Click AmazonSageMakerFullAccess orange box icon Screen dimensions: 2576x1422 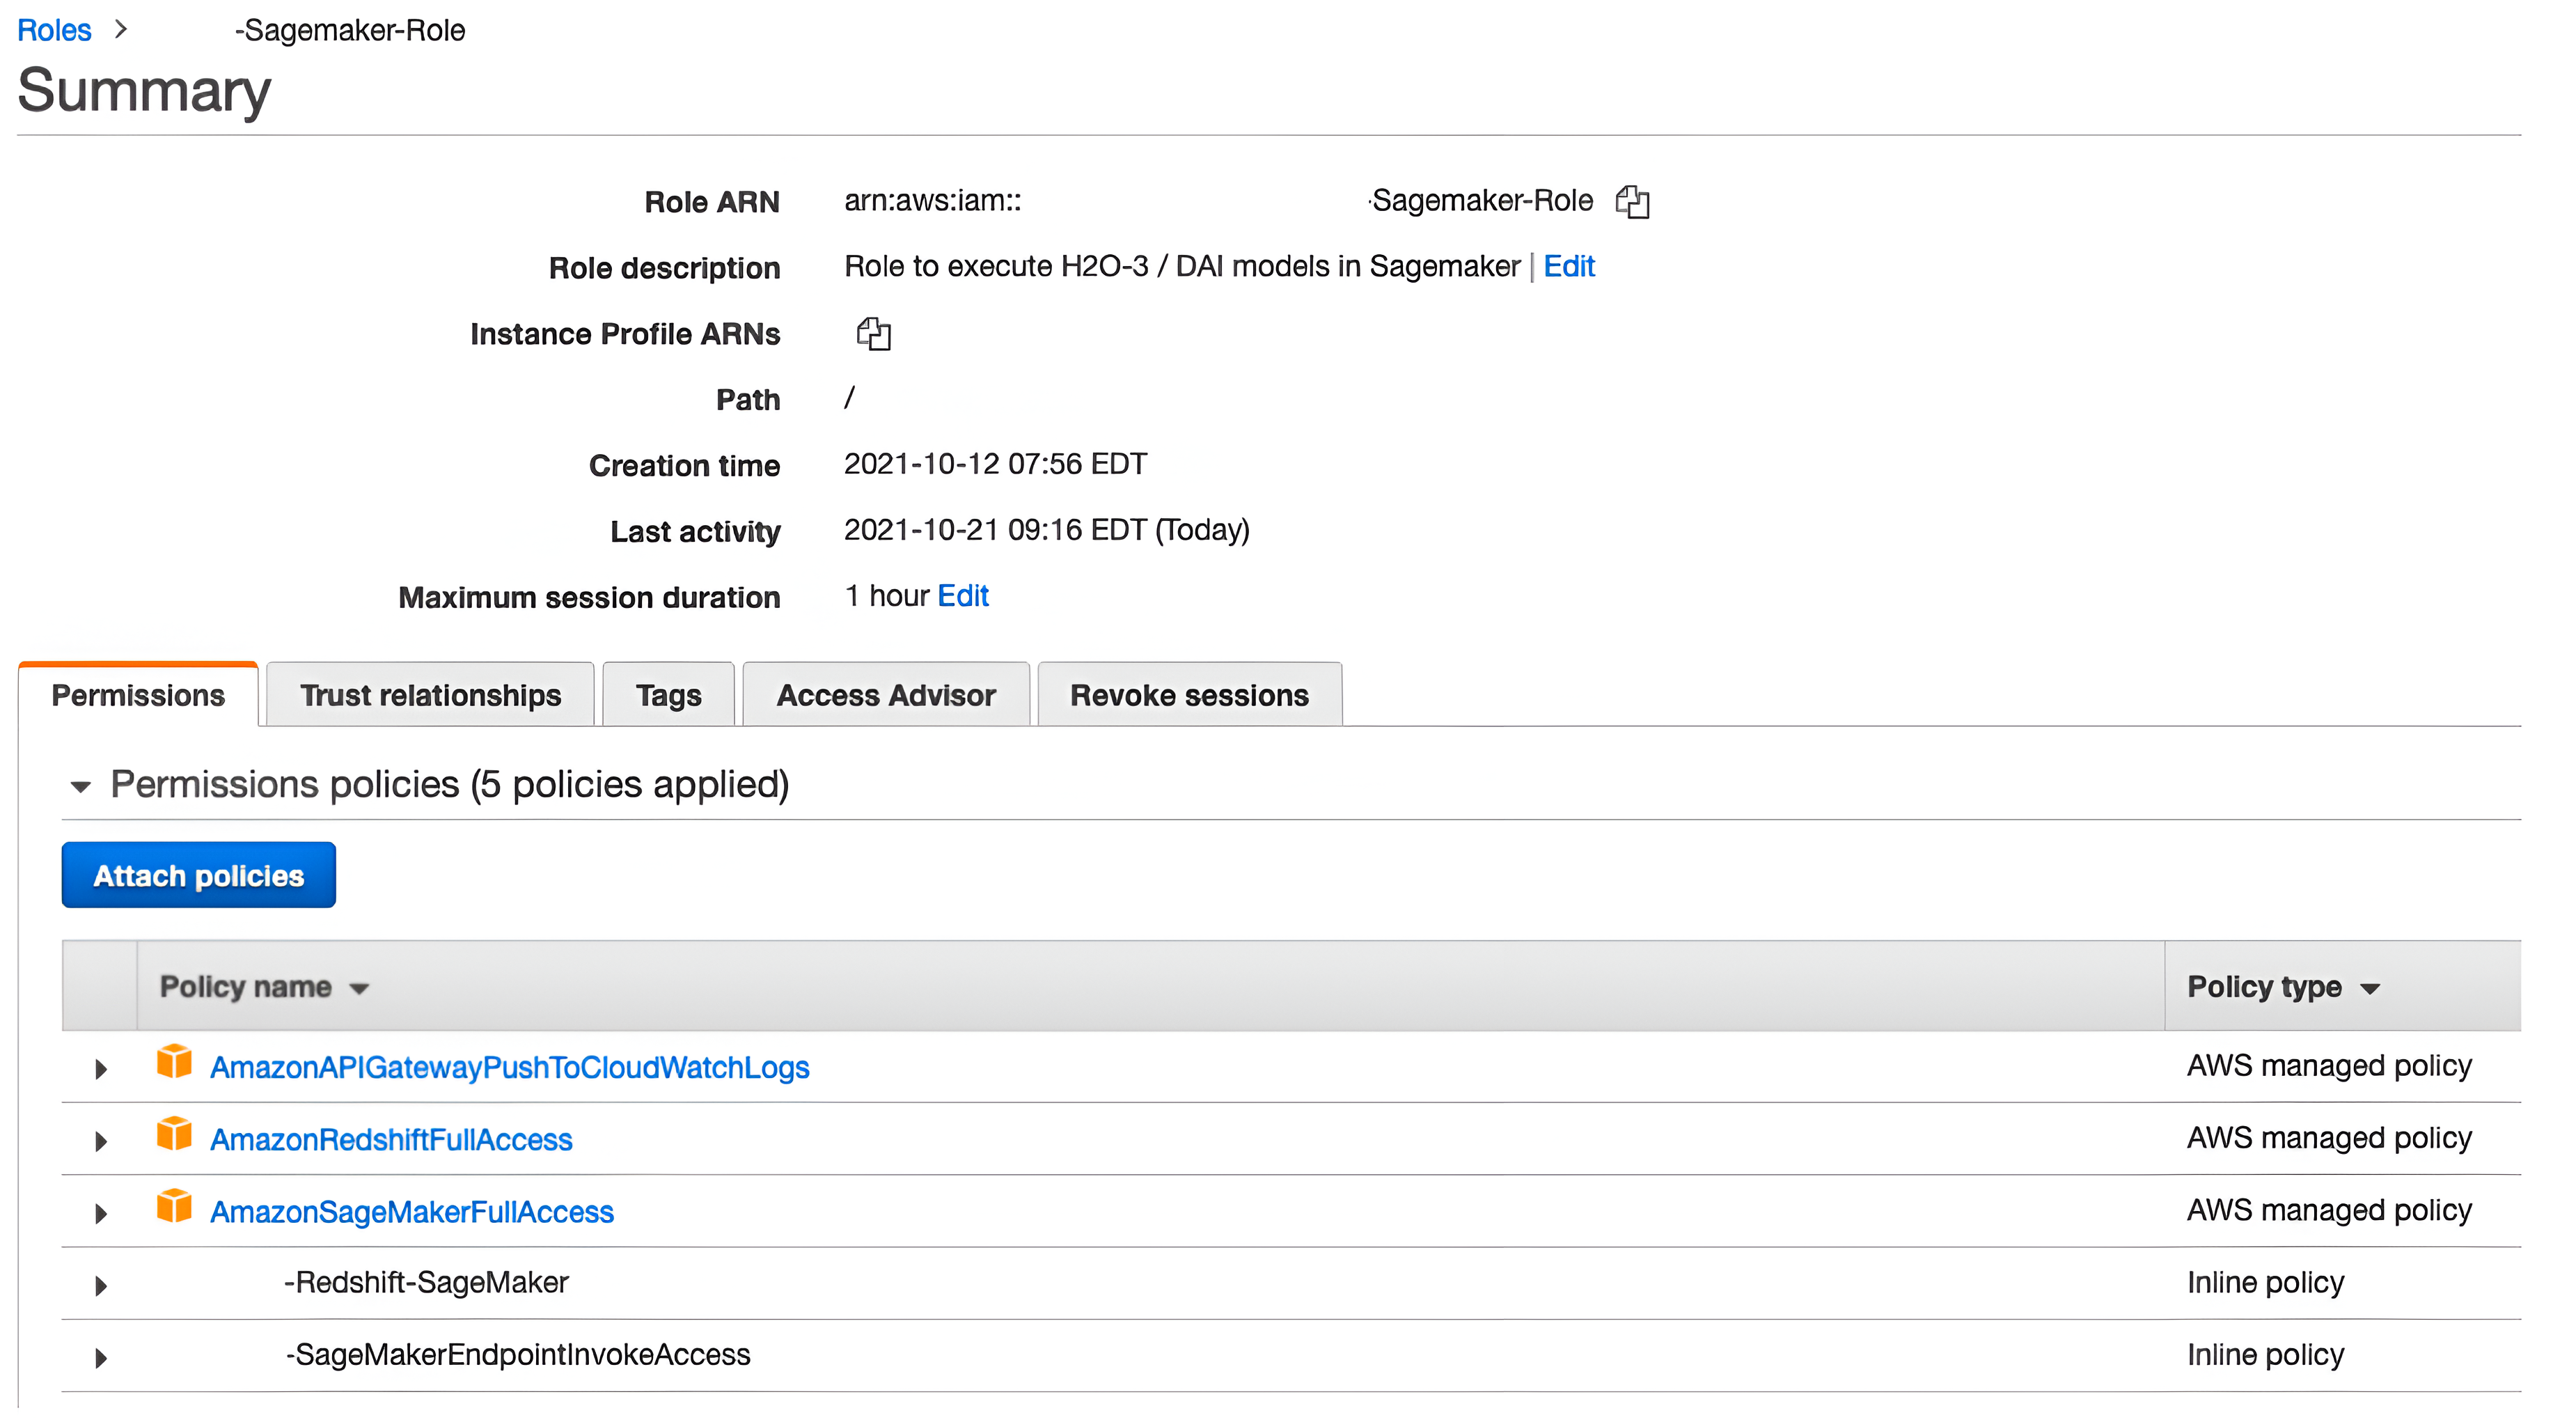(x=174, y=1206)
